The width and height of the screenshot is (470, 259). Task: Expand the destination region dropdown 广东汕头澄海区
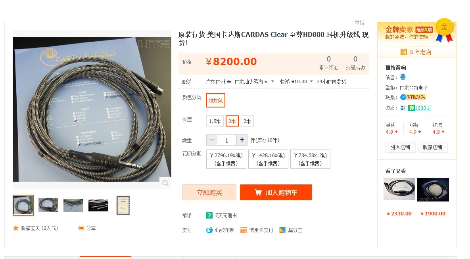click(254, 82)
